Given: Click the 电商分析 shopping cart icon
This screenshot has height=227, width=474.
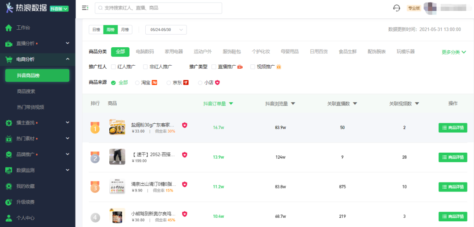Looking at the screenshot, I should [x=9, y=59].
